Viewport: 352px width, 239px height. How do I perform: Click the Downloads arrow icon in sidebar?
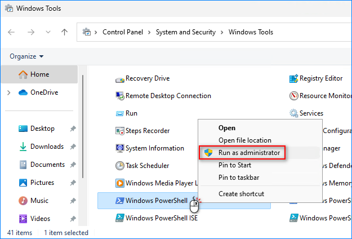[23, 147]
